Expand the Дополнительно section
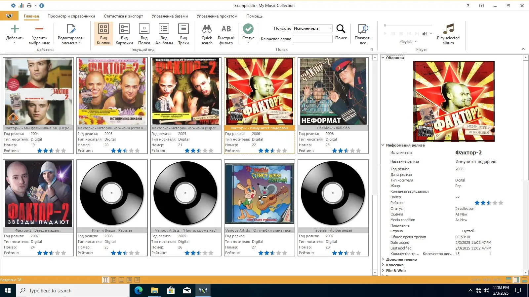This screenshot has height=297, width=529. click(401, 259)
